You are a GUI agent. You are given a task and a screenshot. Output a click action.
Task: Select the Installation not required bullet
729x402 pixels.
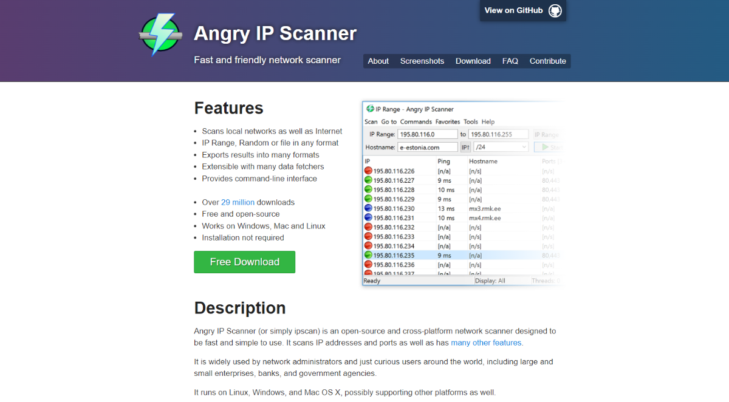(243, 237)
